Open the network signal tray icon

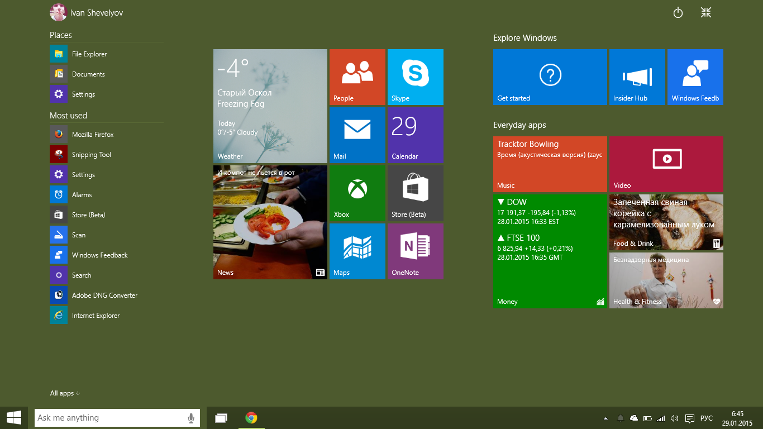pos(661,418)
